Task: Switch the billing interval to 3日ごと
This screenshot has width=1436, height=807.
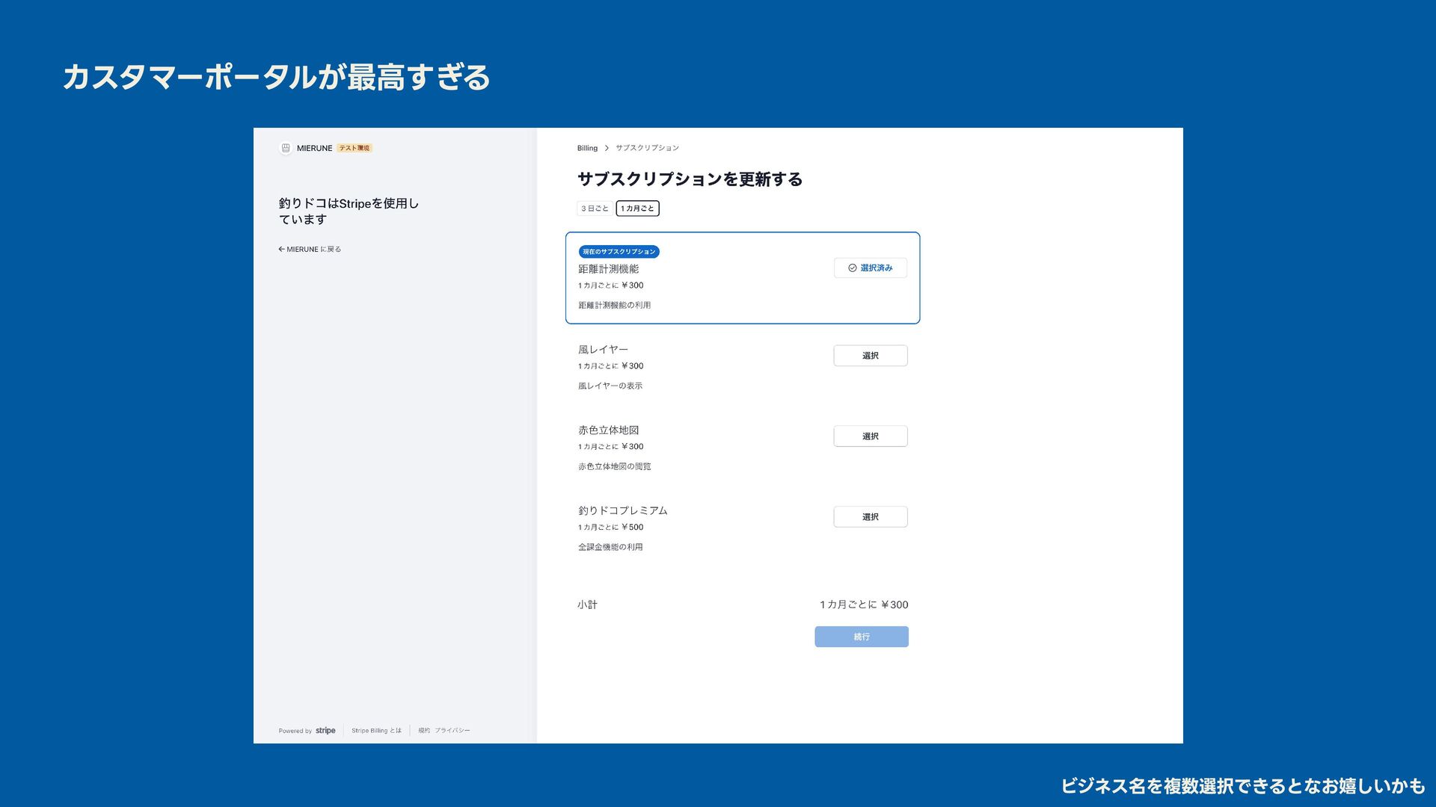Action: click(x=595, y=208)
